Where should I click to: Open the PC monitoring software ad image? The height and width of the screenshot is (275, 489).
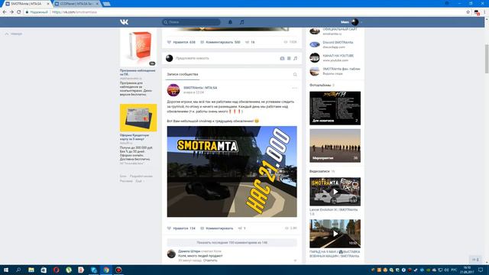pos(138,47)
